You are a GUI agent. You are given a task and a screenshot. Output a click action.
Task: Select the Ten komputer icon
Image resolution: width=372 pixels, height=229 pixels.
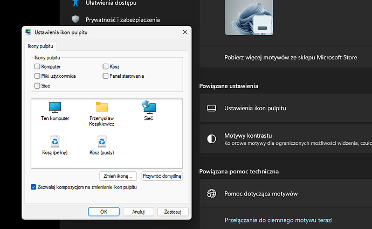(55, 107)
